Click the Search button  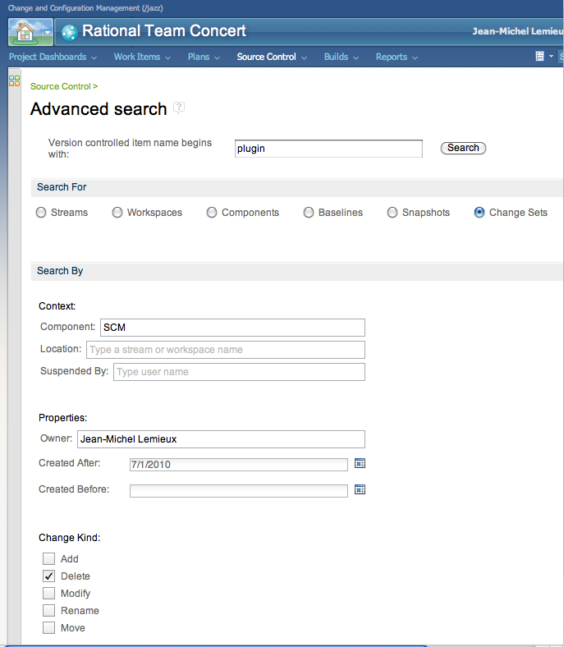pos(463,148)
